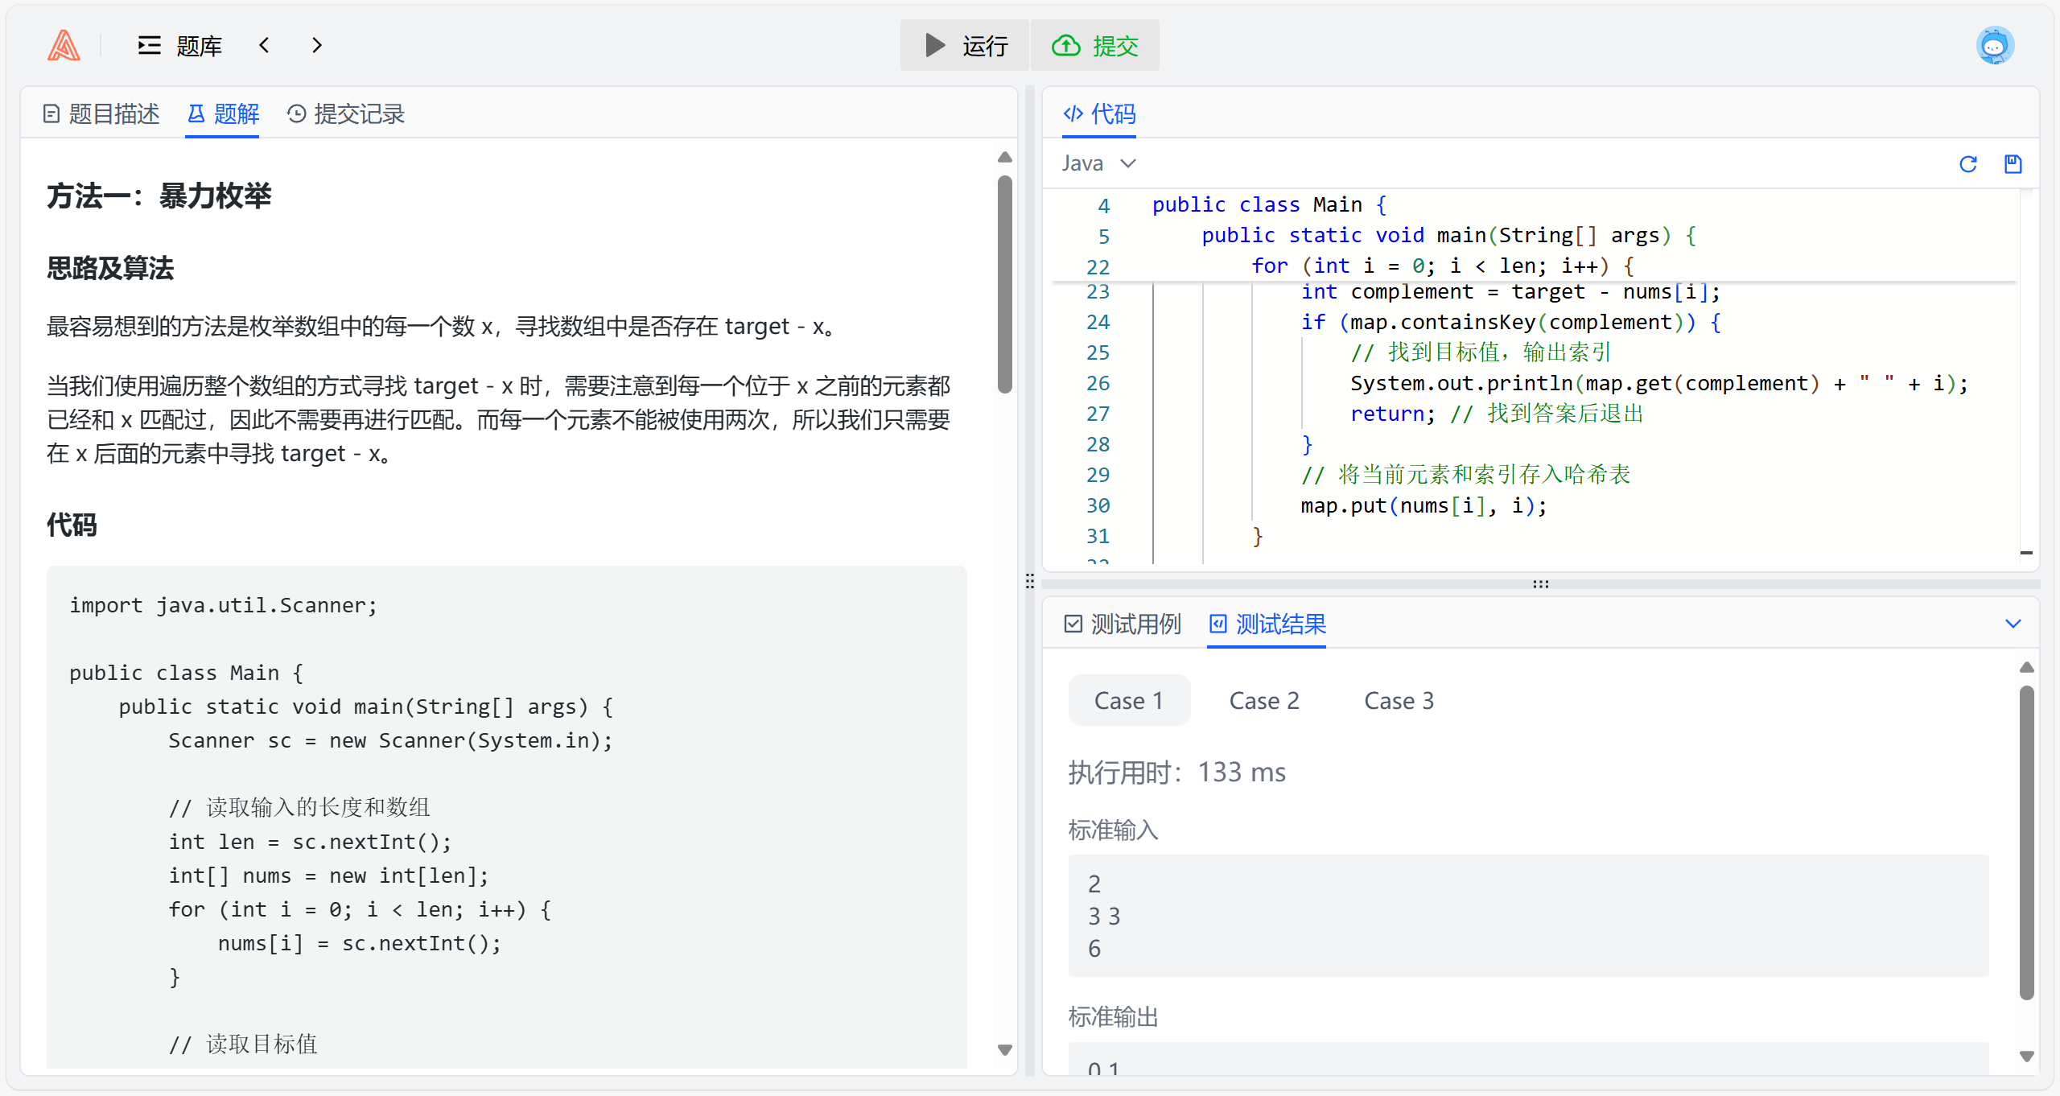Save the code with the save icon

point(2013,164)
